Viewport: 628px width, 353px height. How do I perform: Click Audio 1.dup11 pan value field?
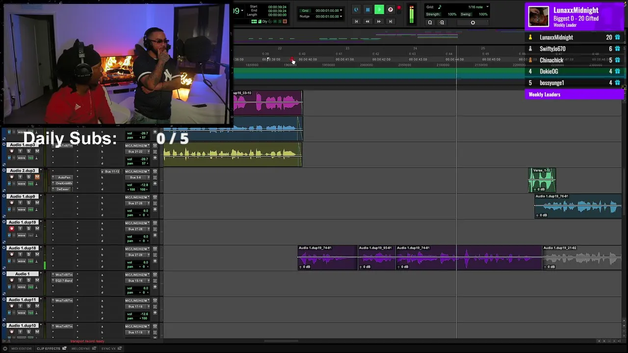[137, 319]
